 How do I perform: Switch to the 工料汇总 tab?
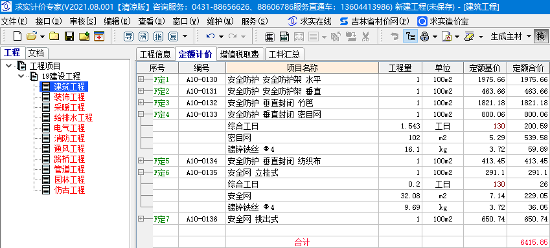click(x=284, y=54)
